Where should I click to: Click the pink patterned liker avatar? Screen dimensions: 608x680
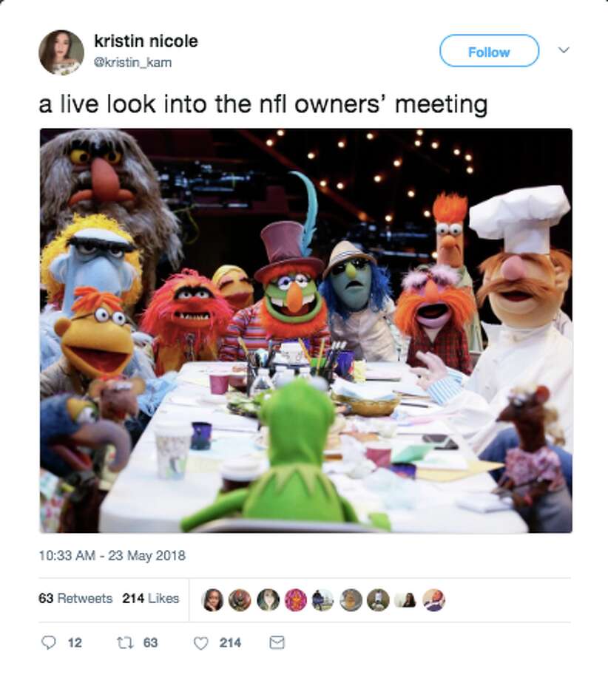pyautogui.click(x=296, y=600)
